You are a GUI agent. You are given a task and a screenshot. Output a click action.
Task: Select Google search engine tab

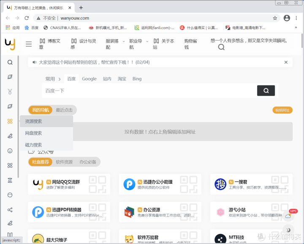pos(89,79)
